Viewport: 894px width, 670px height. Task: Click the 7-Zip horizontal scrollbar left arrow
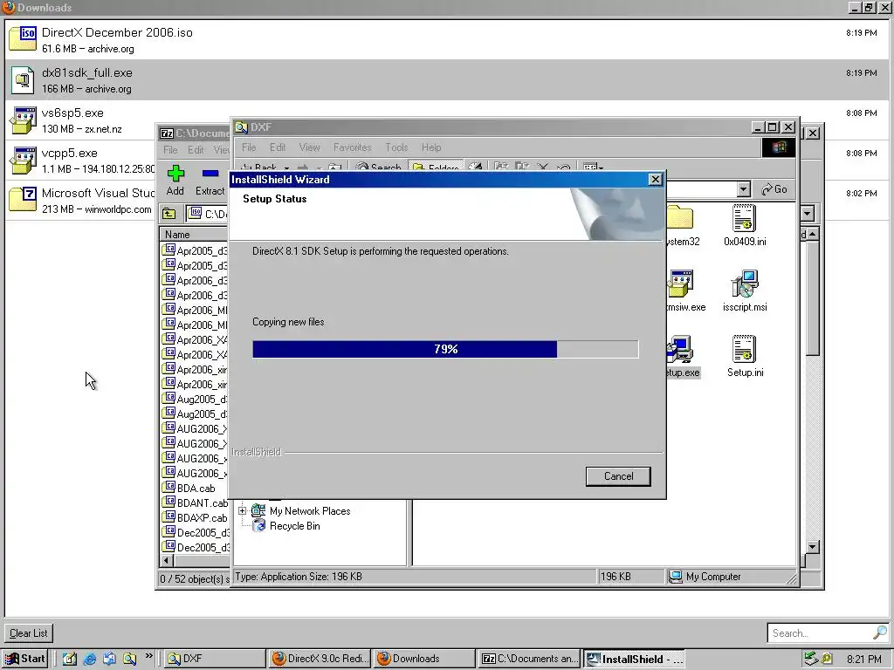167,561
